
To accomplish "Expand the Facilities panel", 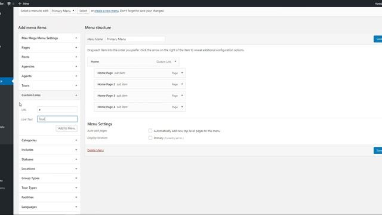I will tap(50, 197).
